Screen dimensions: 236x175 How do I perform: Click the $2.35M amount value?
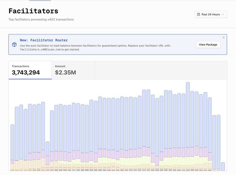click(65, 73)
